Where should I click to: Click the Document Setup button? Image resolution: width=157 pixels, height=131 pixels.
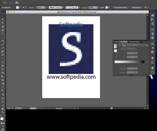(x=121, y=8)
